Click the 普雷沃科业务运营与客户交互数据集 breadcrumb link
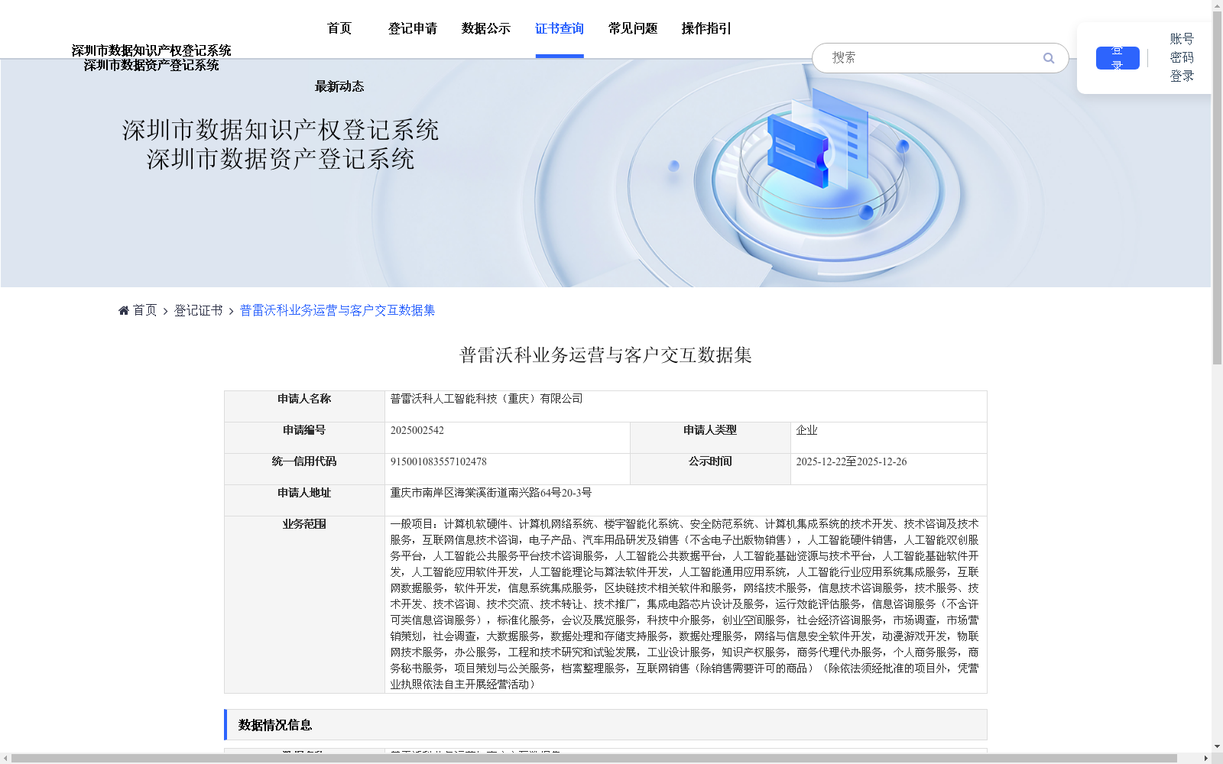Screen dimensions: 1223x764 [337, 310]
